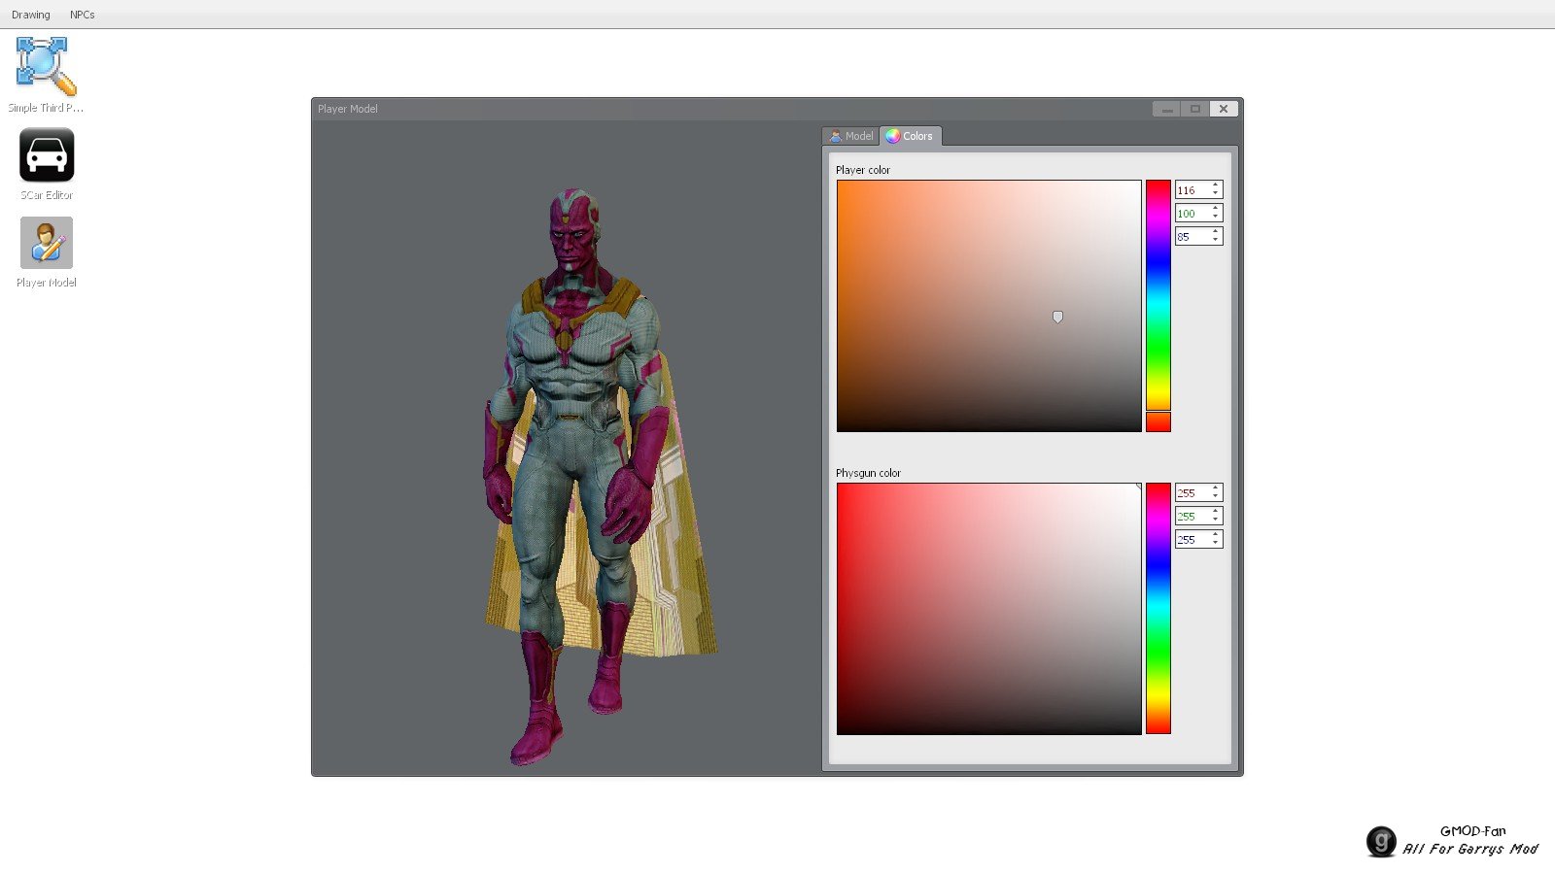The width and height of the screenshot is (1555, 874).
Task: Increase the Physgun color red value
Action: click(x=1216, y=488)
